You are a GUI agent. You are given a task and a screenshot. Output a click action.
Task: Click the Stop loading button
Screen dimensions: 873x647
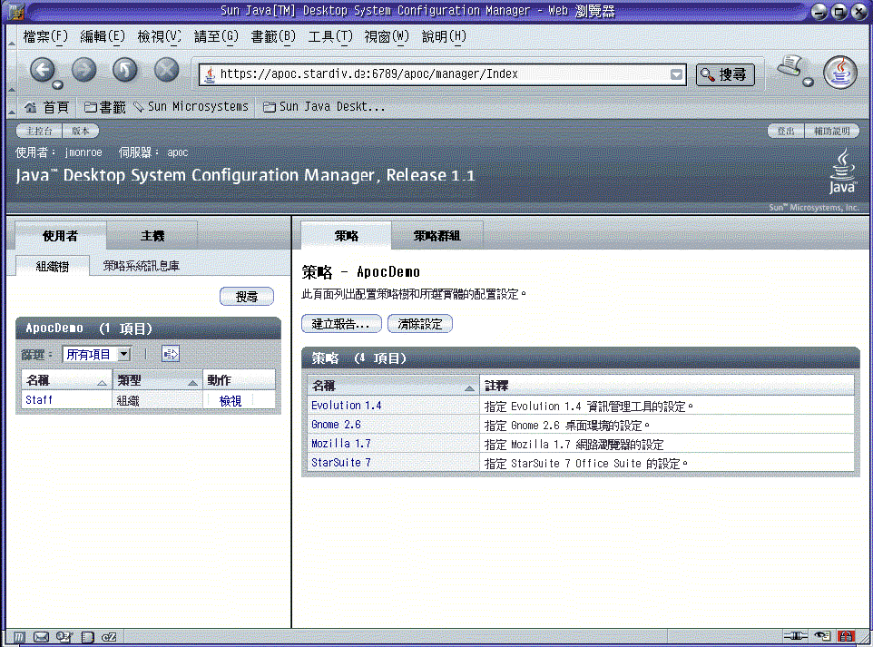point(166,70)
